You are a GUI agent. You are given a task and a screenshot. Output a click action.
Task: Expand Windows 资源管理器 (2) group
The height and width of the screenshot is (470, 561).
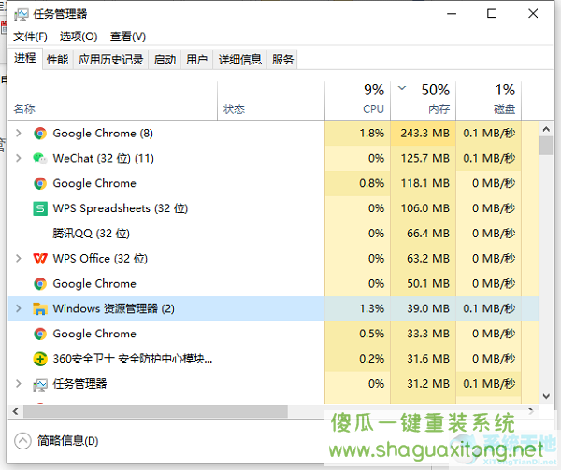[x=19, y=308]
